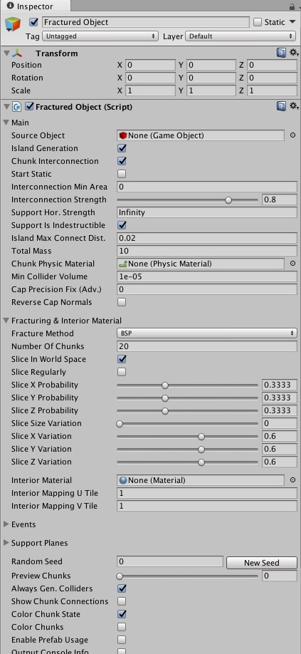Image resolution: width=301 pixels, height=654 pixels.
Task: Open Interior Material picker circle
Action: 292,479
